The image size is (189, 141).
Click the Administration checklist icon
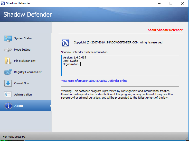pyautogui.click(x=8, y=95)
